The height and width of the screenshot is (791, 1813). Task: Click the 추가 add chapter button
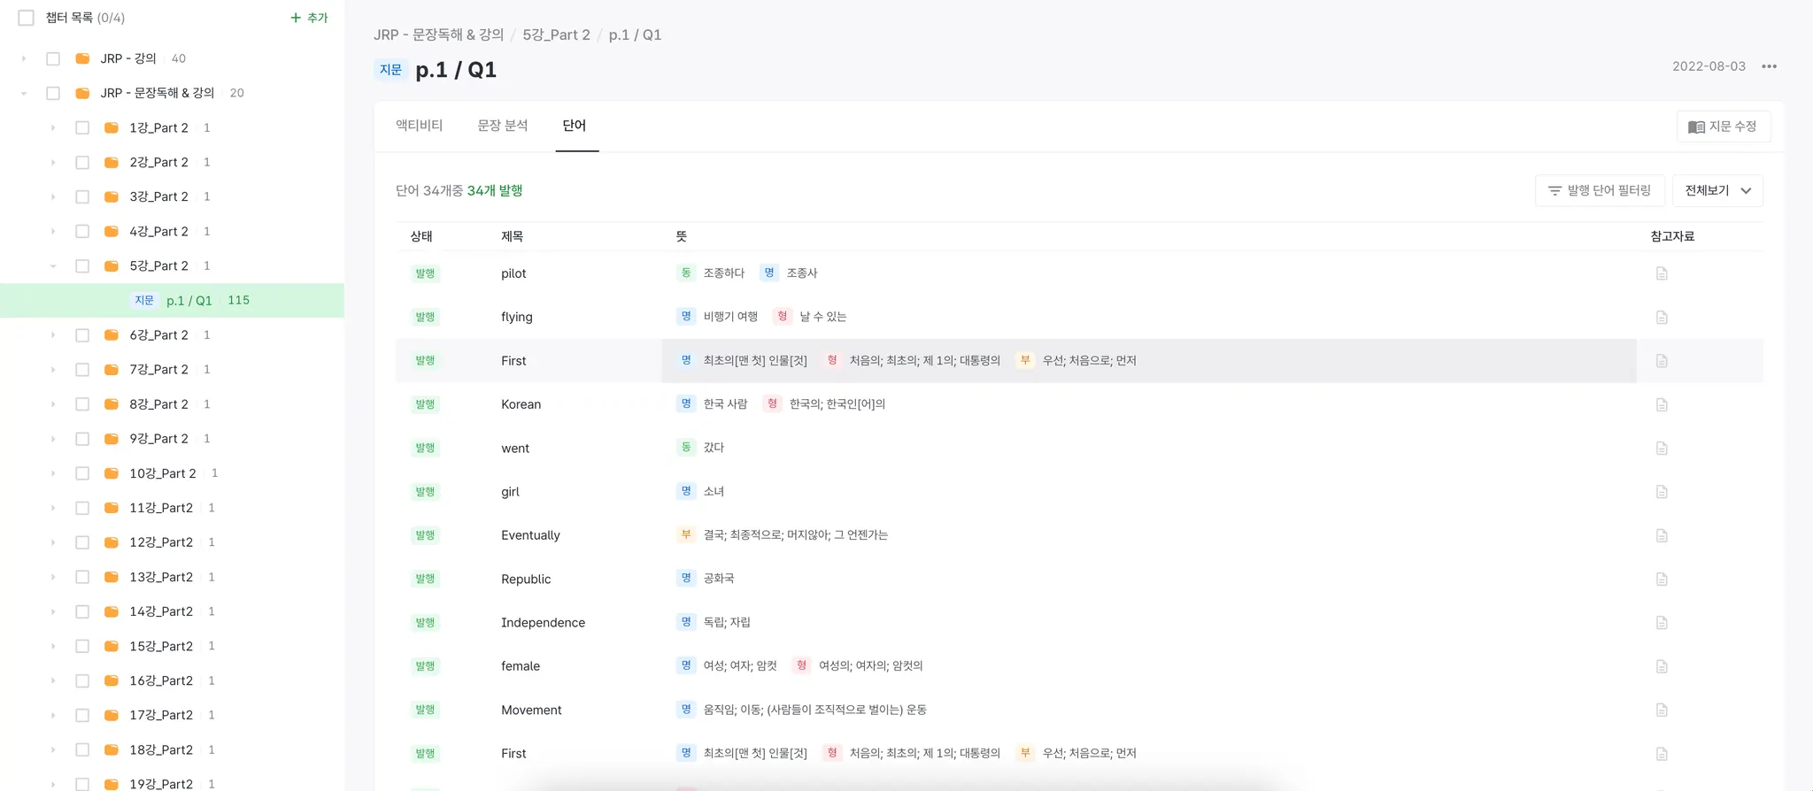tap(309, 18)
